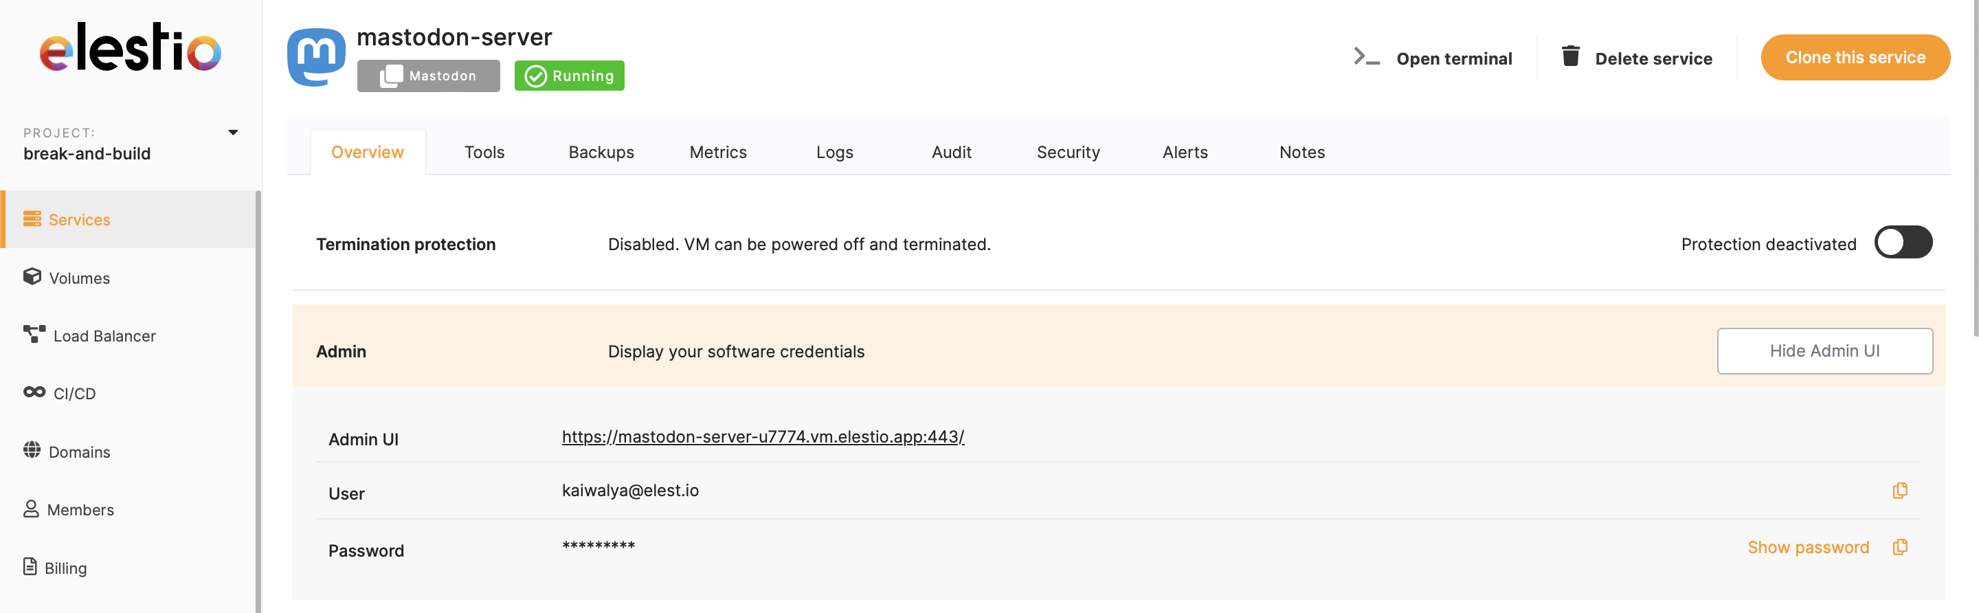Open the Metrics tab
This screenshot has width=1979, height=613.
click(x=717, y=152)
